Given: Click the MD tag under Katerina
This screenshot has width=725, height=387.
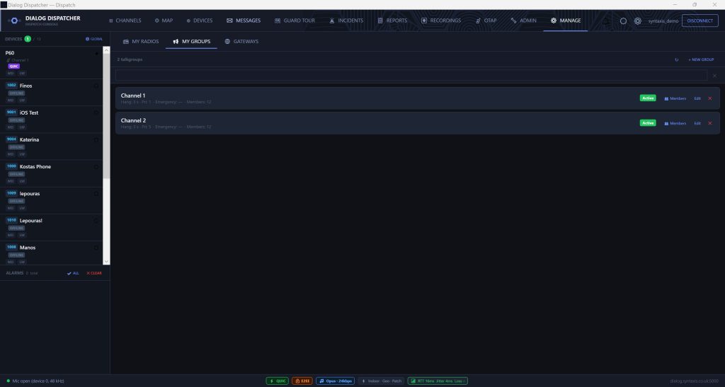Looking at the screenshot, I should click(11, 154).
